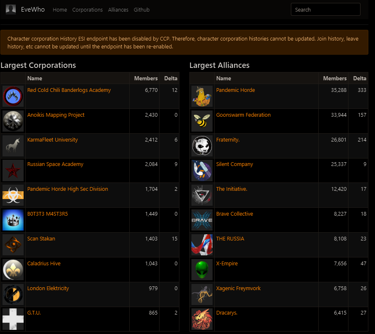The image size is (375, 334).
Task: Click Silent Company penguin logo
Action: (x=202, y=171)
